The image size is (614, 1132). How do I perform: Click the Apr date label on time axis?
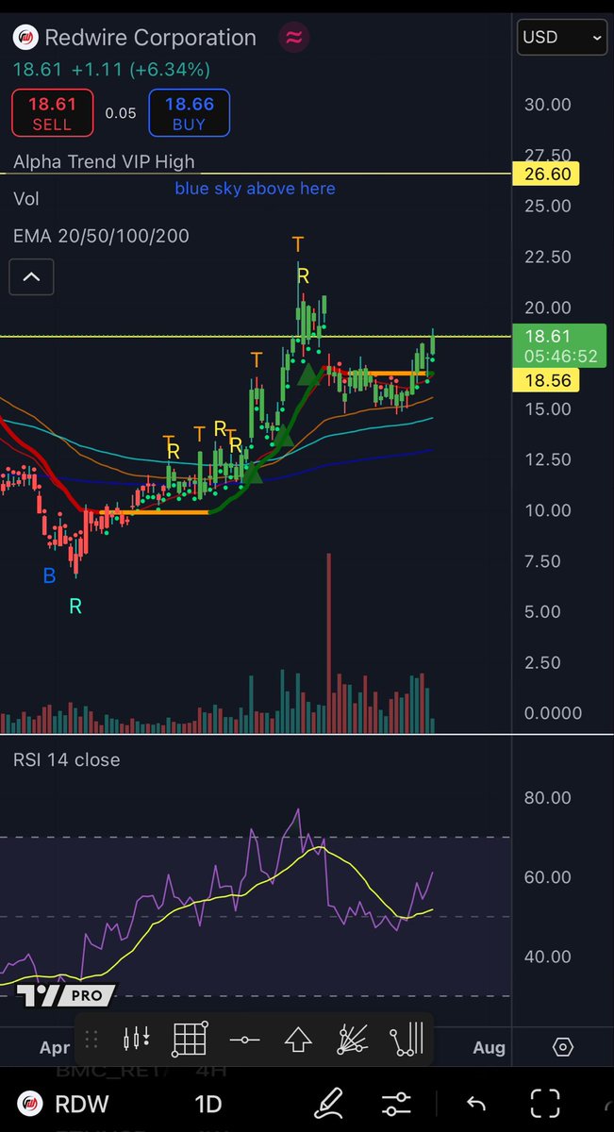56,1047
